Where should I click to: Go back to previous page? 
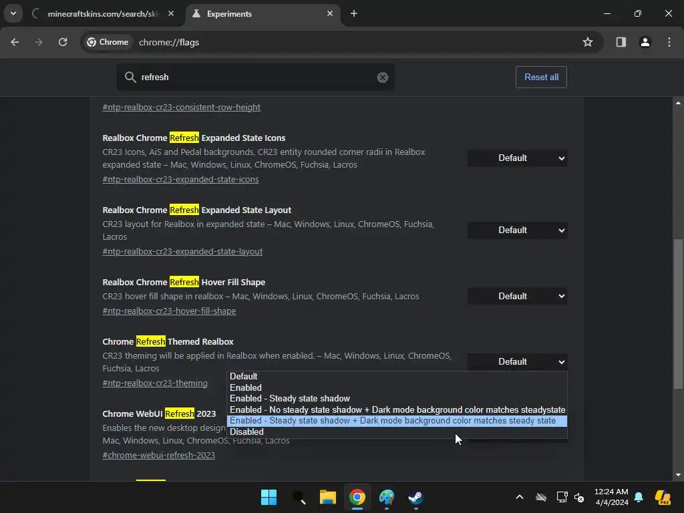(x=15, y=42)
